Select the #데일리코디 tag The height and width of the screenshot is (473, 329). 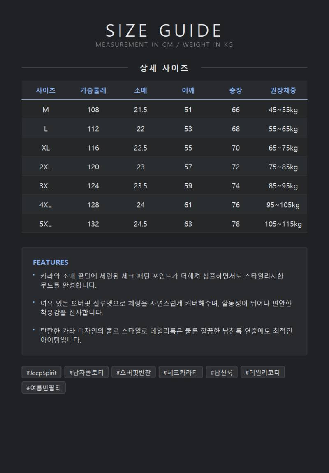[263, 372]
